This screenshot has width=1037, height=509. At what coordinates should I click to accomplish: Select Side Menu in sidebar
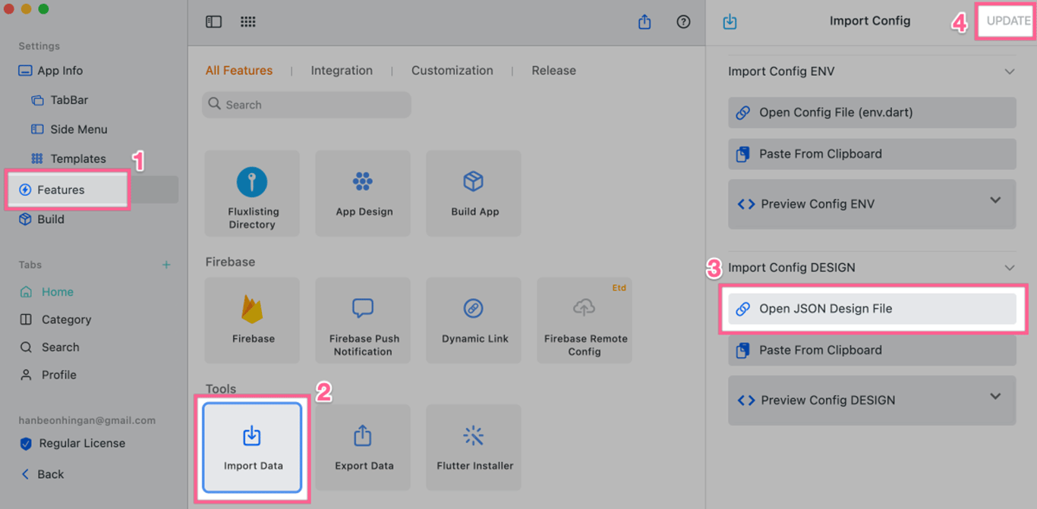69,129
